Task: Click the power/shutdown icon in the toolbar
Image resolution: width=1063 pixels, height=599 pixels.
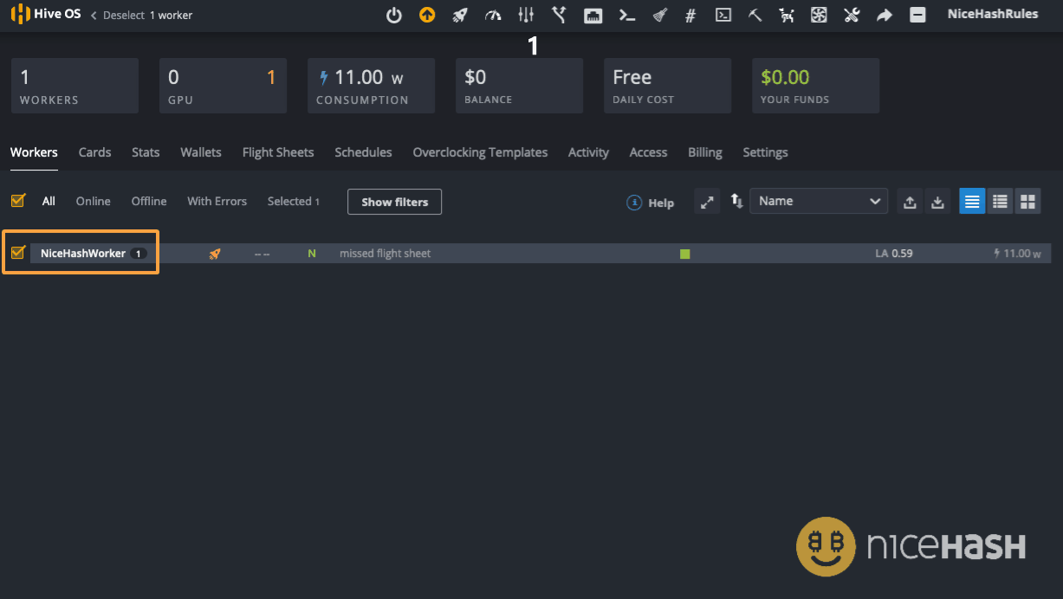Action: [x=394, y=14]
